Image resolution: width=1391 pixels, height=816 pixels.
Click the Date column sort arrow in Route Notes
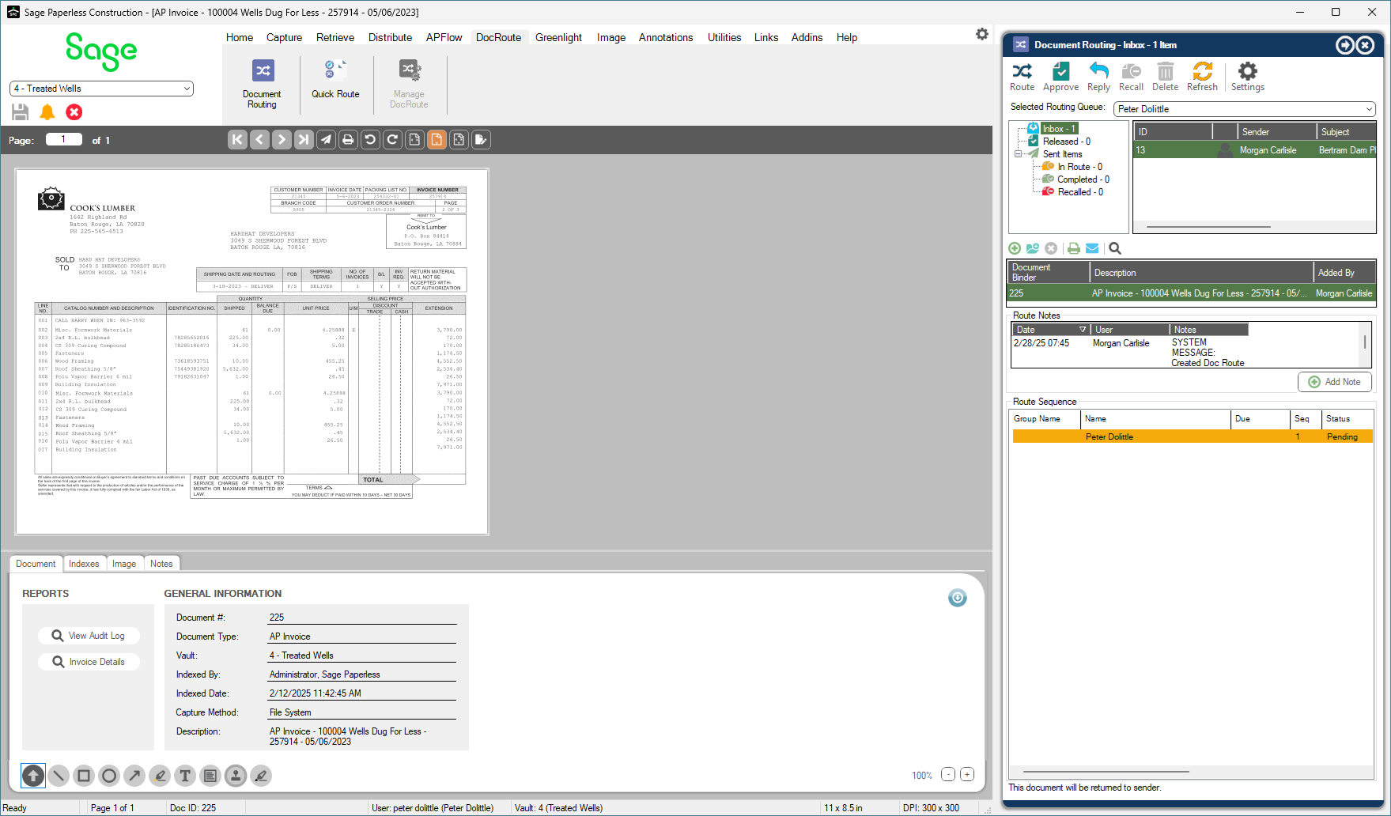pos(1083,330)
